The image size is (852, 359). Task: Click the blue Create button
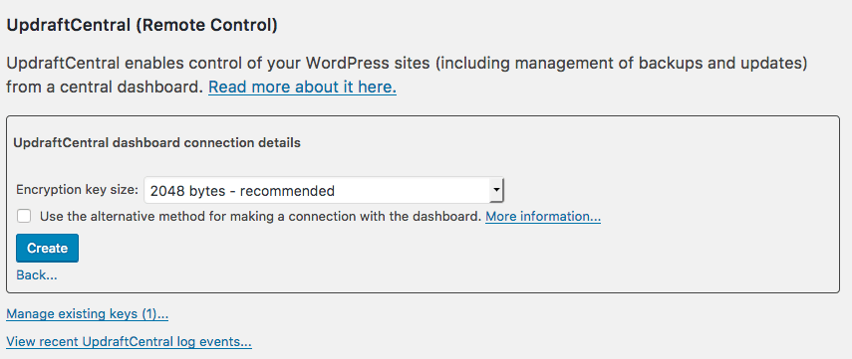tap(47, 248)
